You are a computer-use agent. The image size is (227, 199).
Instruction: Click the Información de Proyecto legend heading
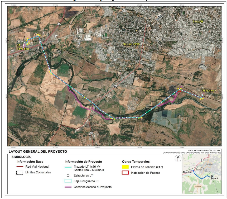(x=83, y=162)
